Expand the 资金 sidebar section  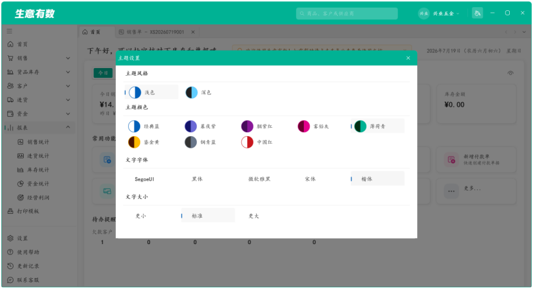pos(68,114)
